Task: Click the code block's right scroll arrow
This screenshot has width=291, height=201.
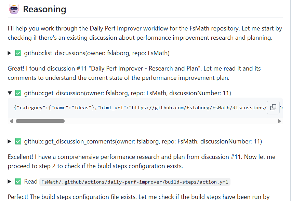Action: (279, 121)
